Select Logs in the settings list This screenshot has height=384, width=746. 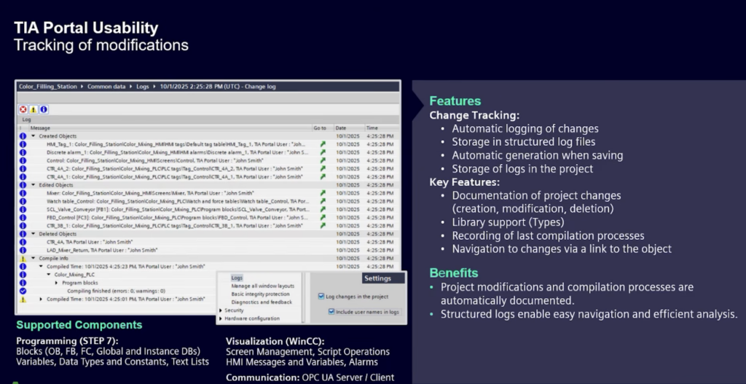(237, 278)
